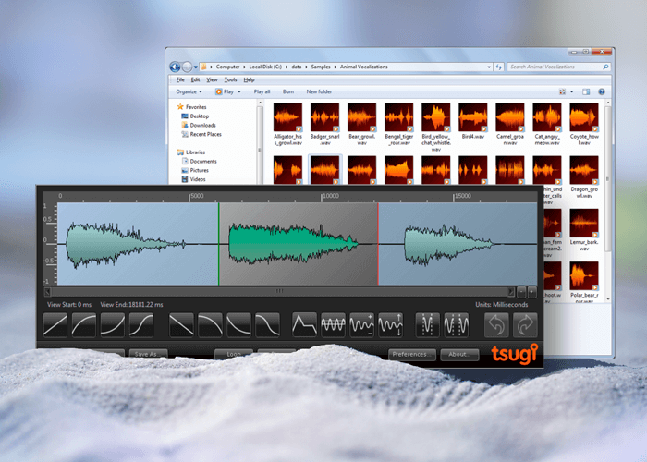647x462 pixels.
Task: Click the red selection end marker
Action: coord(378,243)
